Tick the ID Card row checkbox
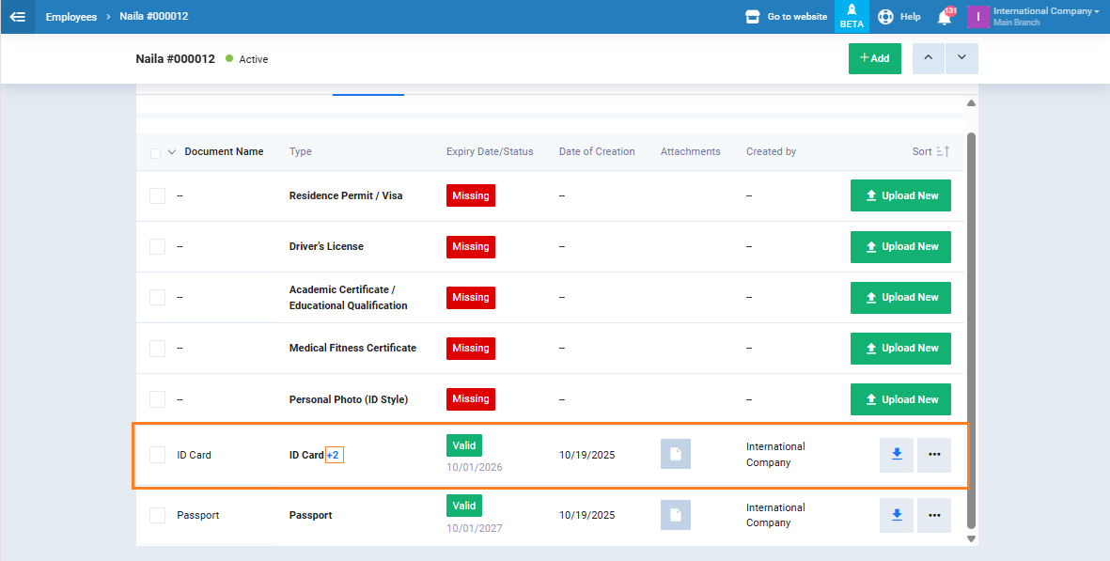The image size is (1110, 561). pos(157,455)
